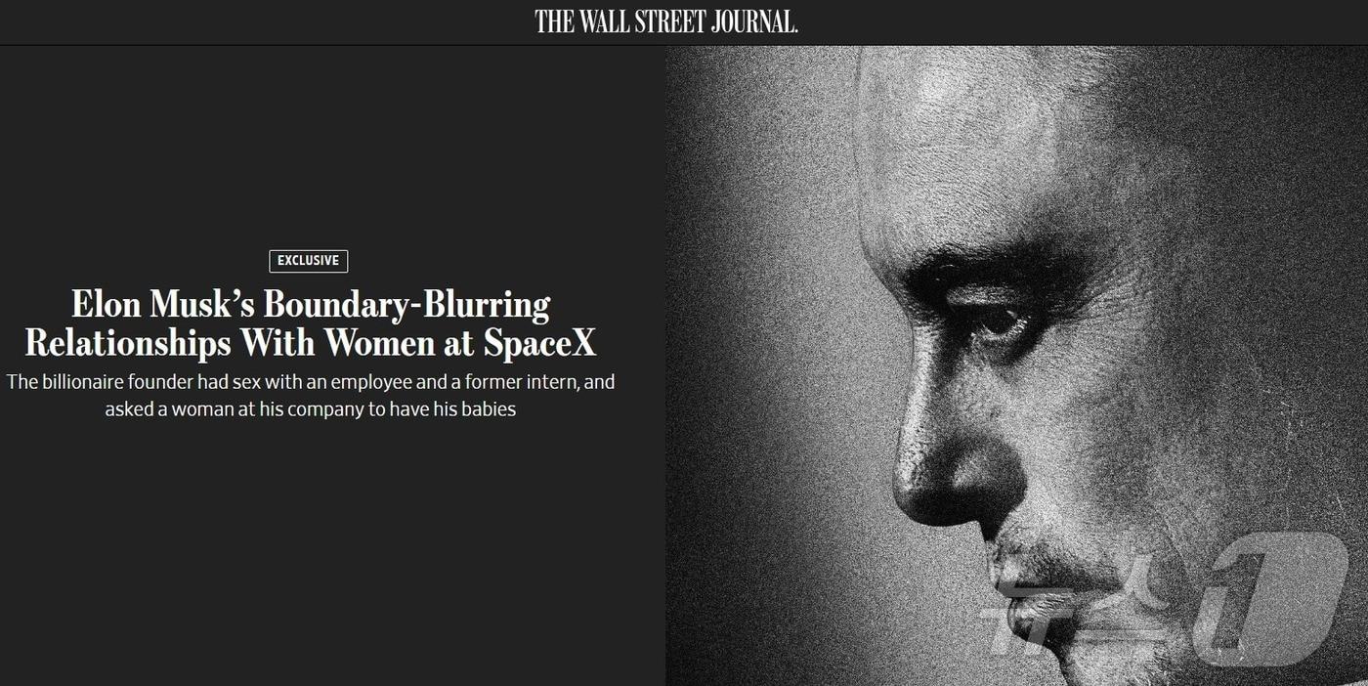This screenshot has height=686, width=1368.
Task: Click the EXCLUSIVE label badge
Action: point(309,261)
